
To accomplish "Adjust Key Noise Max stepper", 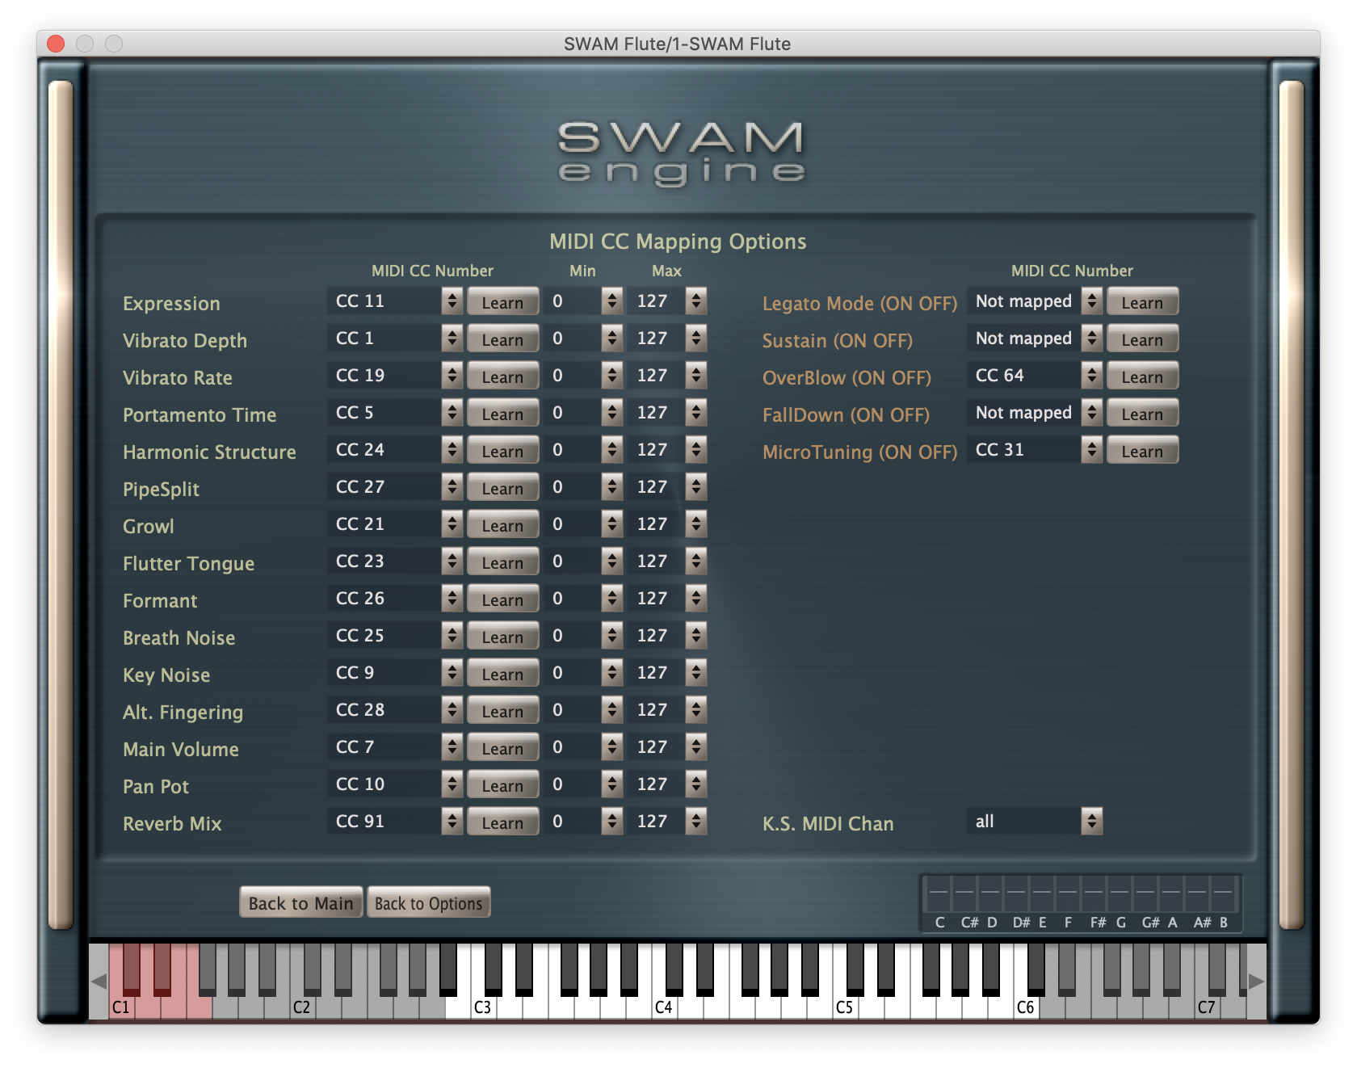I will 695,673.
